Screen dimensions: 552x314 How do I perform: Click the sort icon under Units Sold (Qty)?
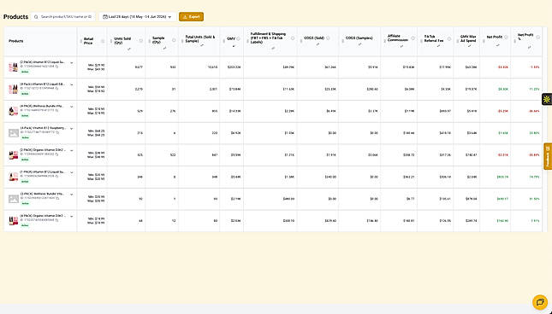(x=129, y=49)
